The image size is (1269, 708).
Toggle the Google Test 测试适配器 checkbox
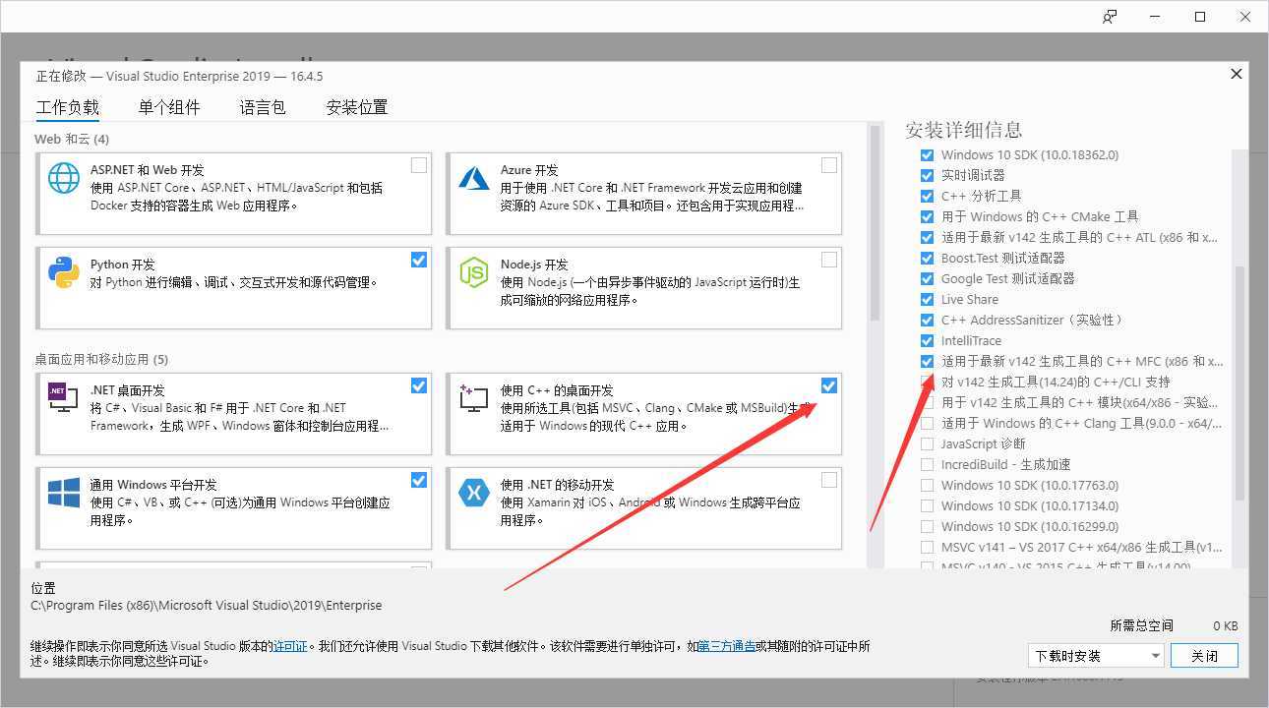(927, 278)
